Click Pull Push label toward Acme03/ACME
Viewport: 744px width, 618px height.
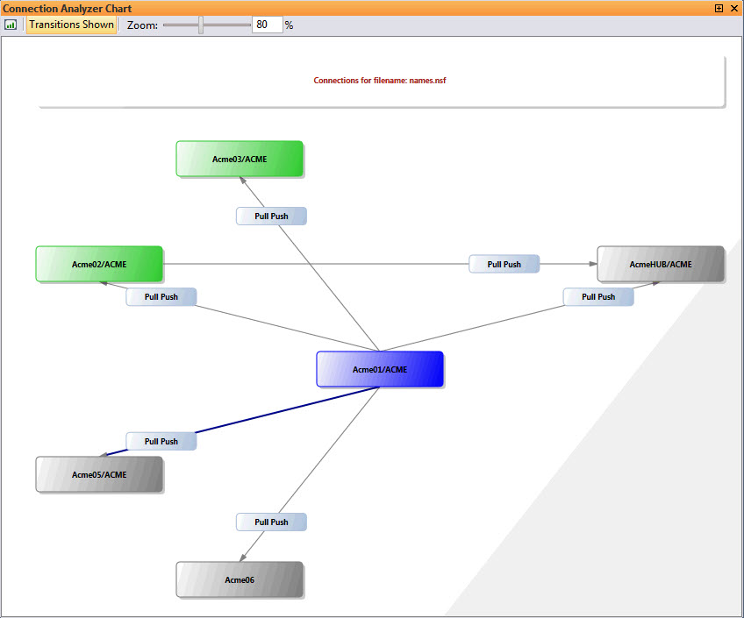click(271, 216)
